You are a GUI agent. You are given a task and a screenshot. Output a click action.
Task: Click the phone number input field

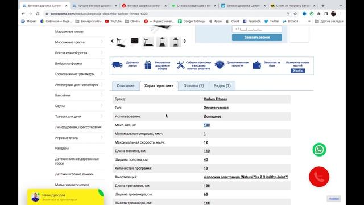click(x=257, y=29)
